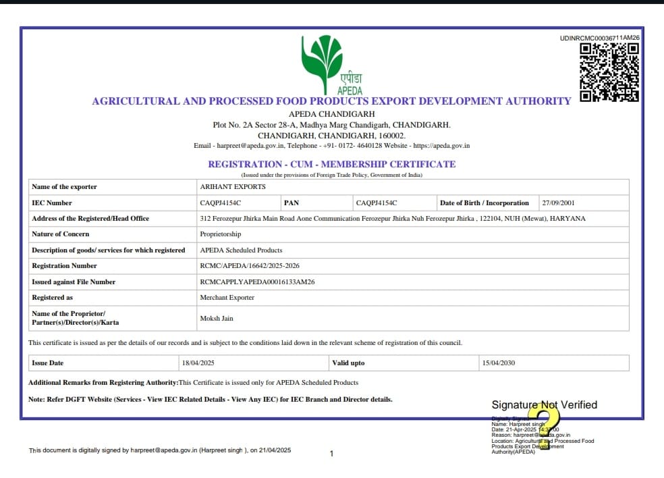Click 'Description of goods/ services' label
Screen dimensions: 664x478
[109, 250]
